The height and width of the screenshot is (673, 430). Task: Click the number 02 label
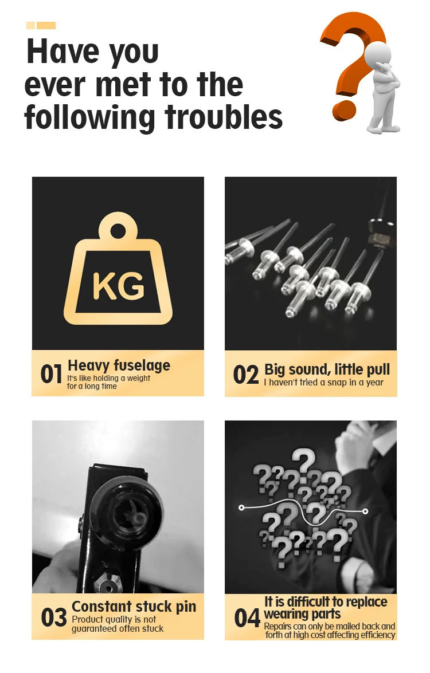click(246, 374)
